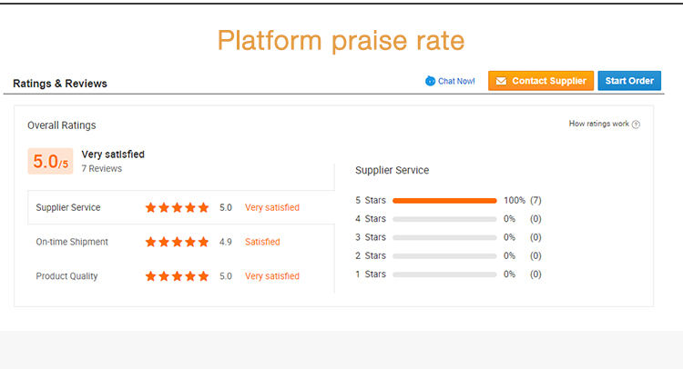Open the How ratings work link
This screenshot has width=683, height=369.
pyautogui.click(x=598, y=124)
